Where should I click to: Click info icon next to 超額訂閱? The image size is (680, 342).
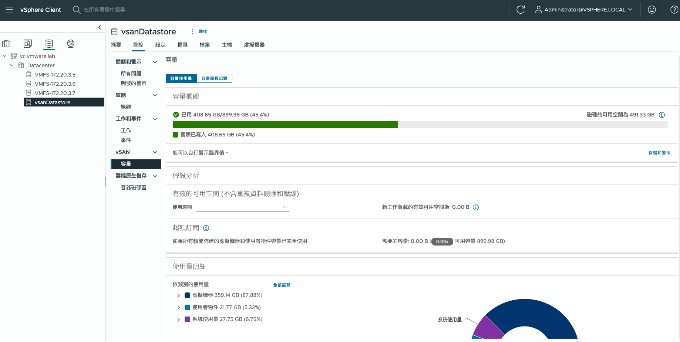tap(206, 228)
